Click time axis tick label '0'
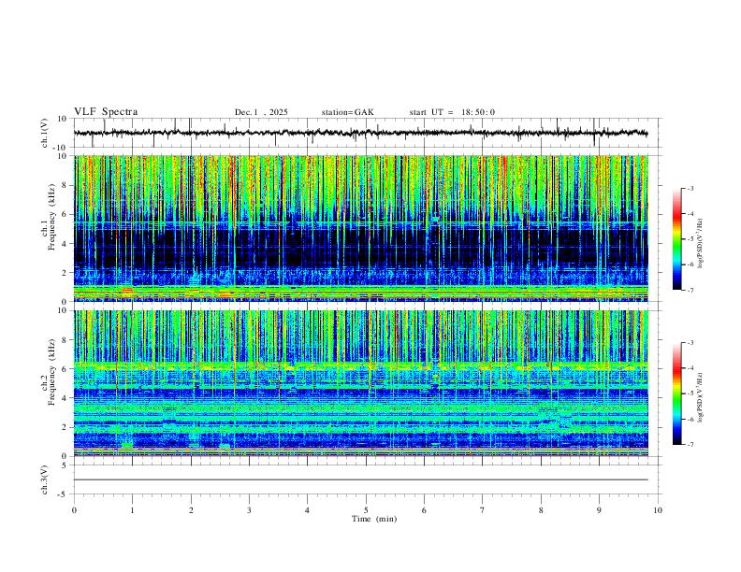The width and height of the screenshot is (741, 572). (74, 510)
